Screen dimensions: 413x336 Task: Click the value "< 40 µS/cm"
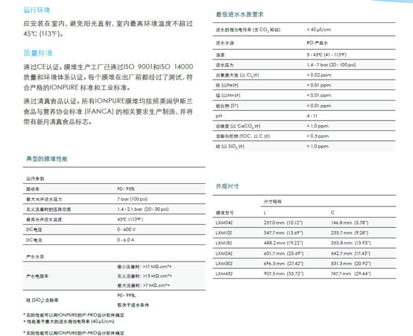(319, 30)
